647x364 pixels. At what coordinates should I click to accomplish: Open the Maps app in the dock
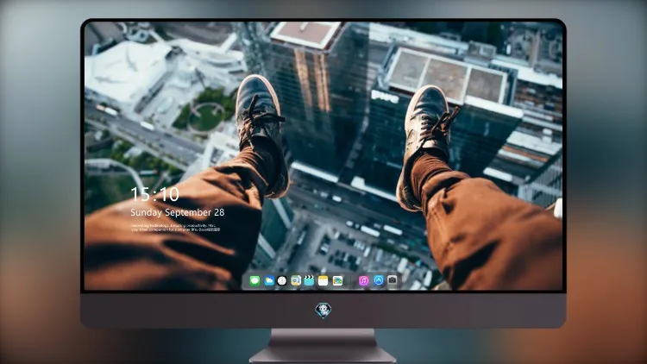[295, 281]
